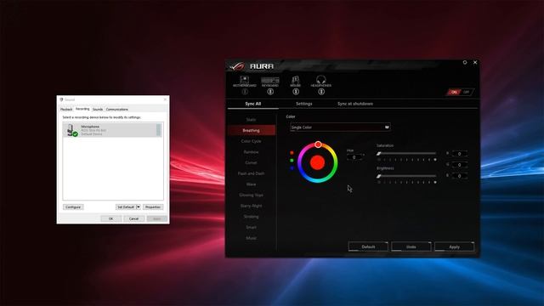Click the Default button in Aura
This screenshot has height=306, width=544.
(x=368, y=246)
